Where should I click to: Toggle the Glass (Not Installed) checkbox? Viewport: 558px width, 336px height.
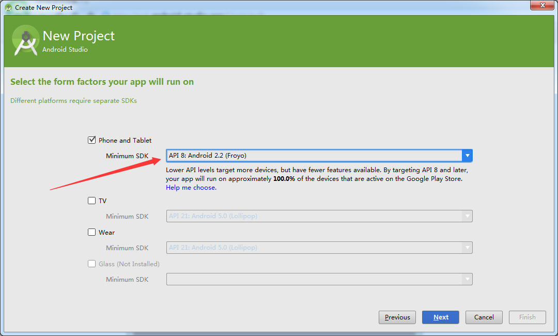point(92,264)
